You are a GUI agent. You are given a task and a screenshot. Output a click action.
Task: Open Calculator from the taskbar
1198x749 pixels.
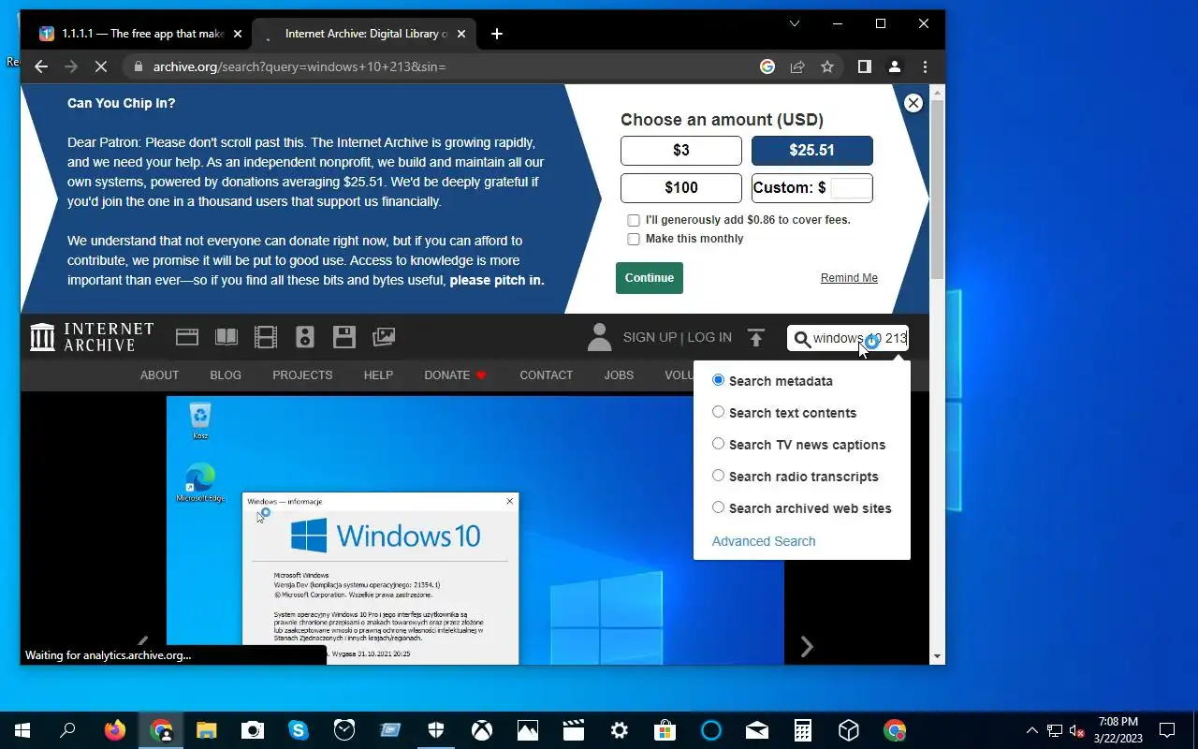point(803,730)
